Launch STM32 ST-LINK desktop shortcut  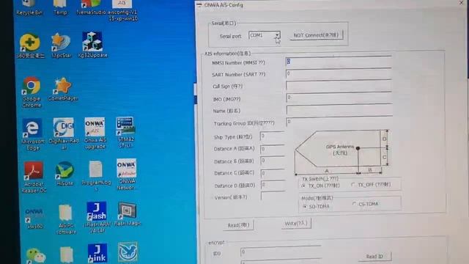[x=126, y=132]
